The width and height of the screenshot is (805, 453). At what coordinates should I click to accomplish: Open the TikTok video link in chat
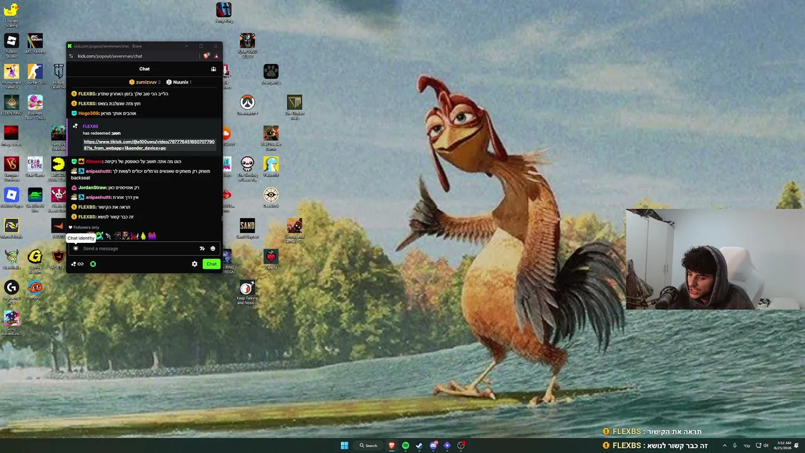pyautogui.click(x=149, y=145)
